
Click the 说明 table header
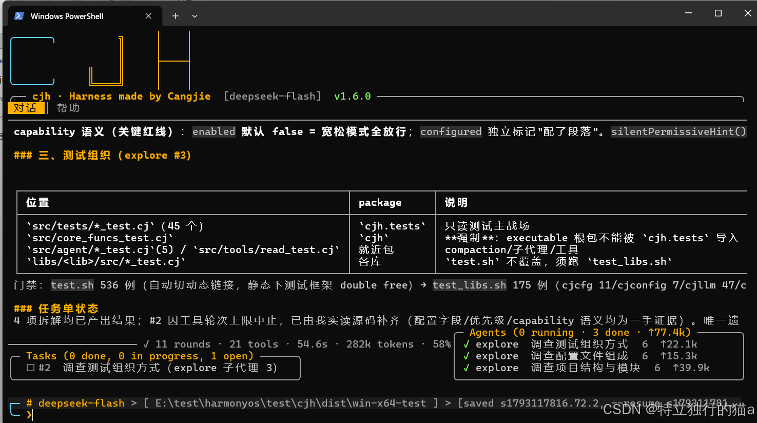point(456,202)
